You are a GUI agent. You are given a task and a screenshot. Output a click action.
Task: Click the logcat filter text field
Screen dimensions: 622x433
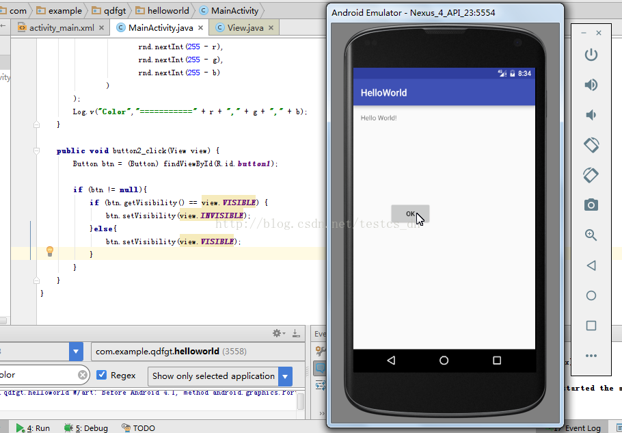[x=40, y=375]
